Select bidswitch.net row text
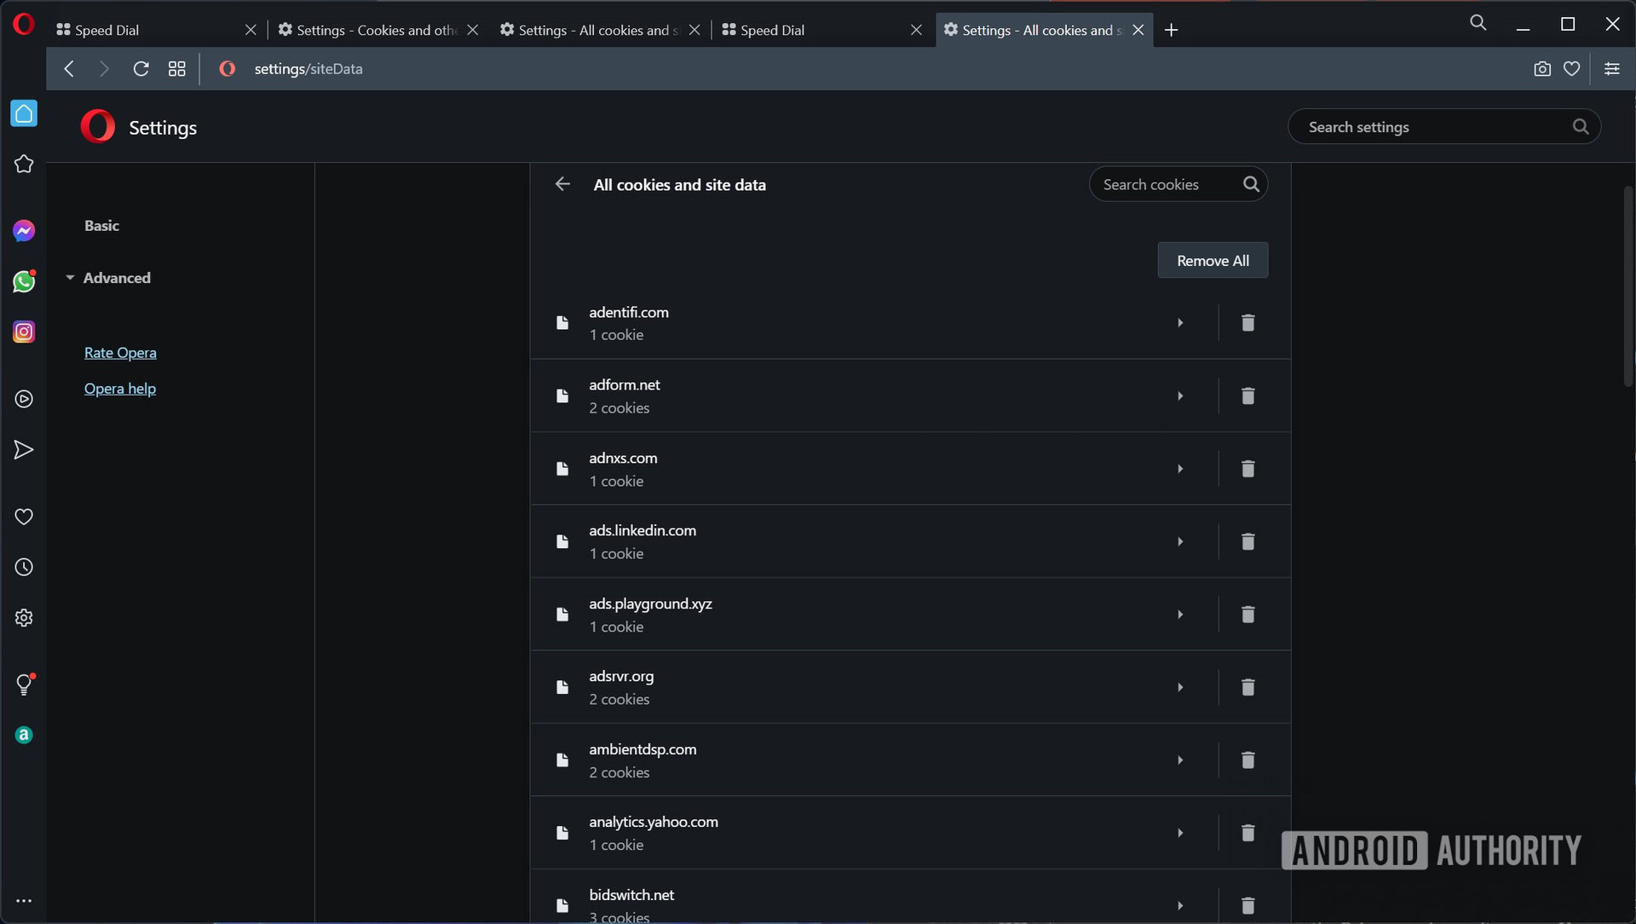This screenshot has width=1636, height=924. click(631, 895)
